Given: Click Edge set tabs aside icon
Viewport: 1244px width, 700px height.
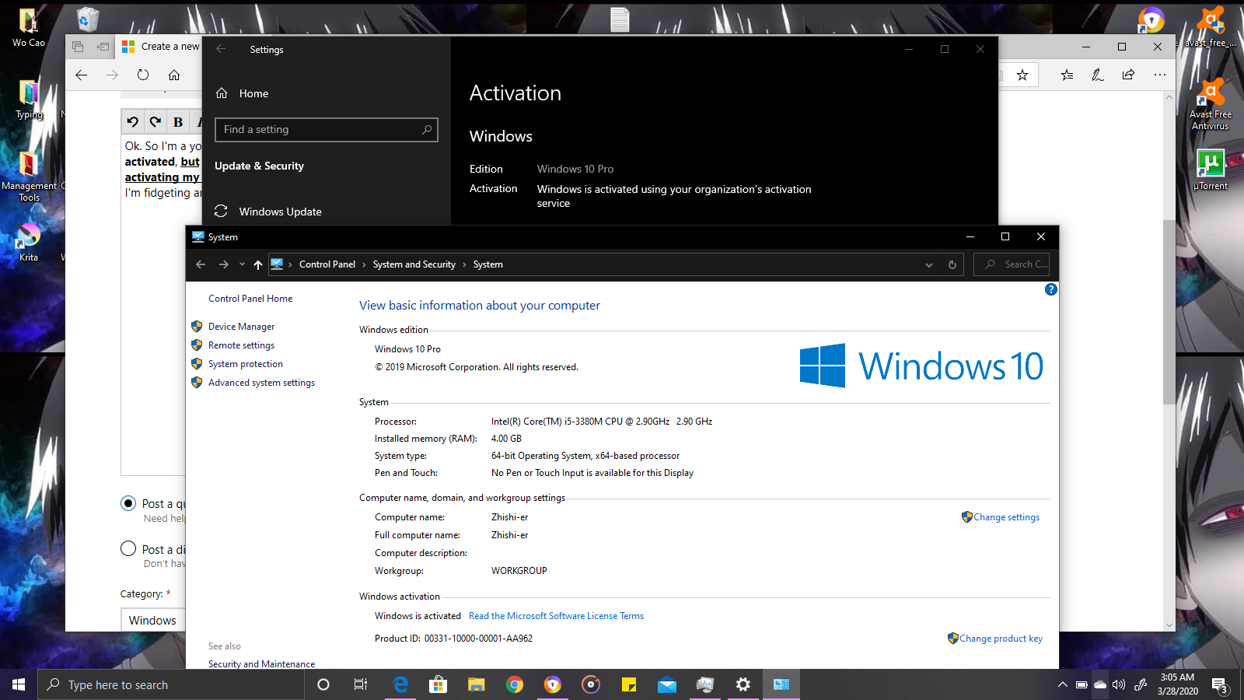Looking at the screenshot, I should pos(102,47).
